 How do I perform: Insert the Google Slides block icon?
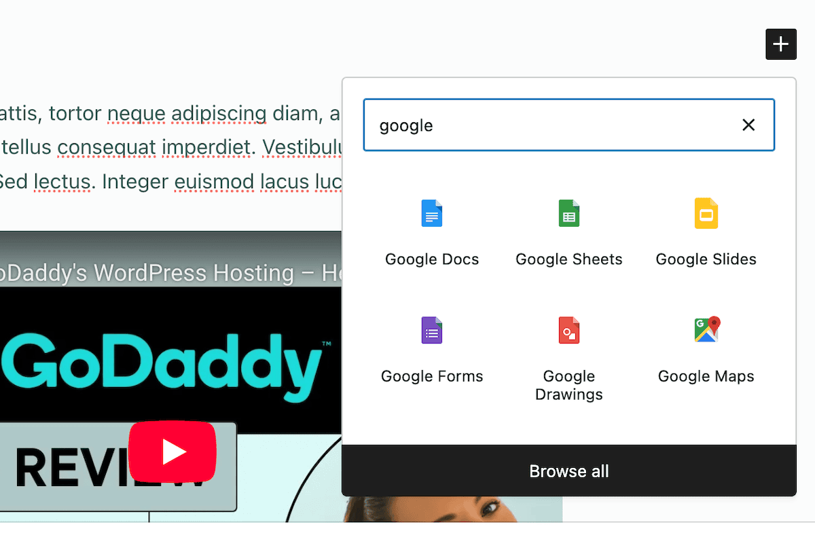click(x=706, y=213)
